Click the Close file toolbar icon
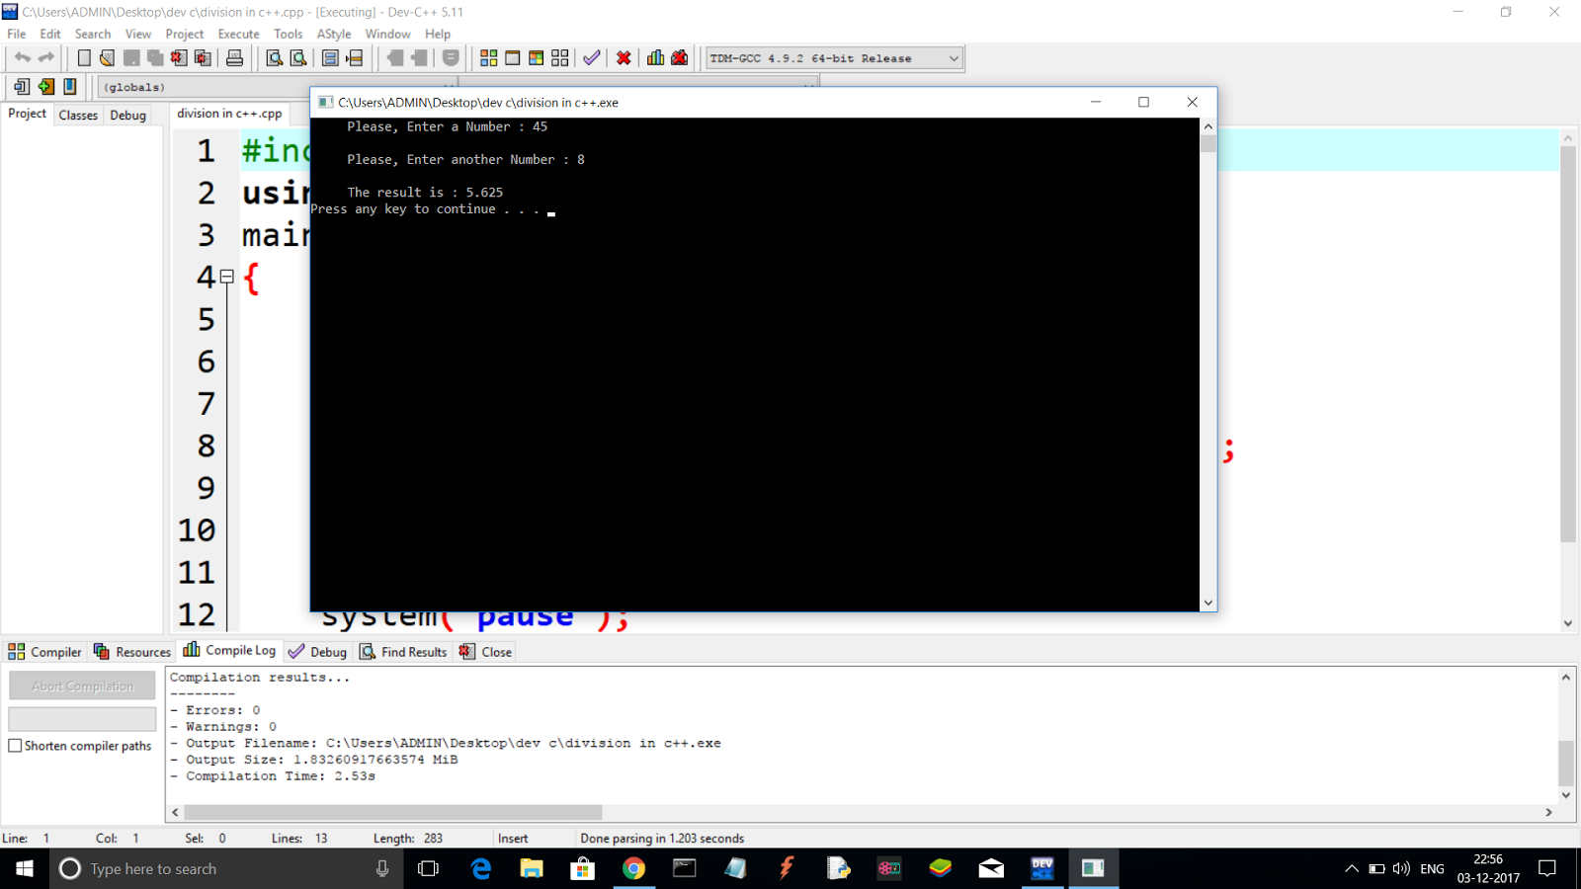This screenshot has height=889, width=1581. [x=178, y=58]
